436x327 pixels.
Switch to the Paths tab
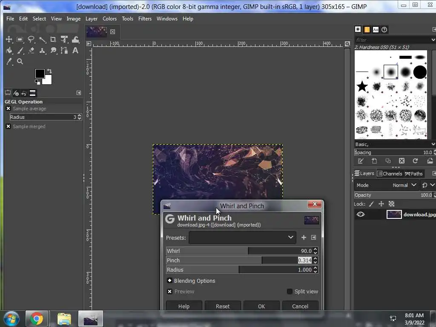click(414, 174)
